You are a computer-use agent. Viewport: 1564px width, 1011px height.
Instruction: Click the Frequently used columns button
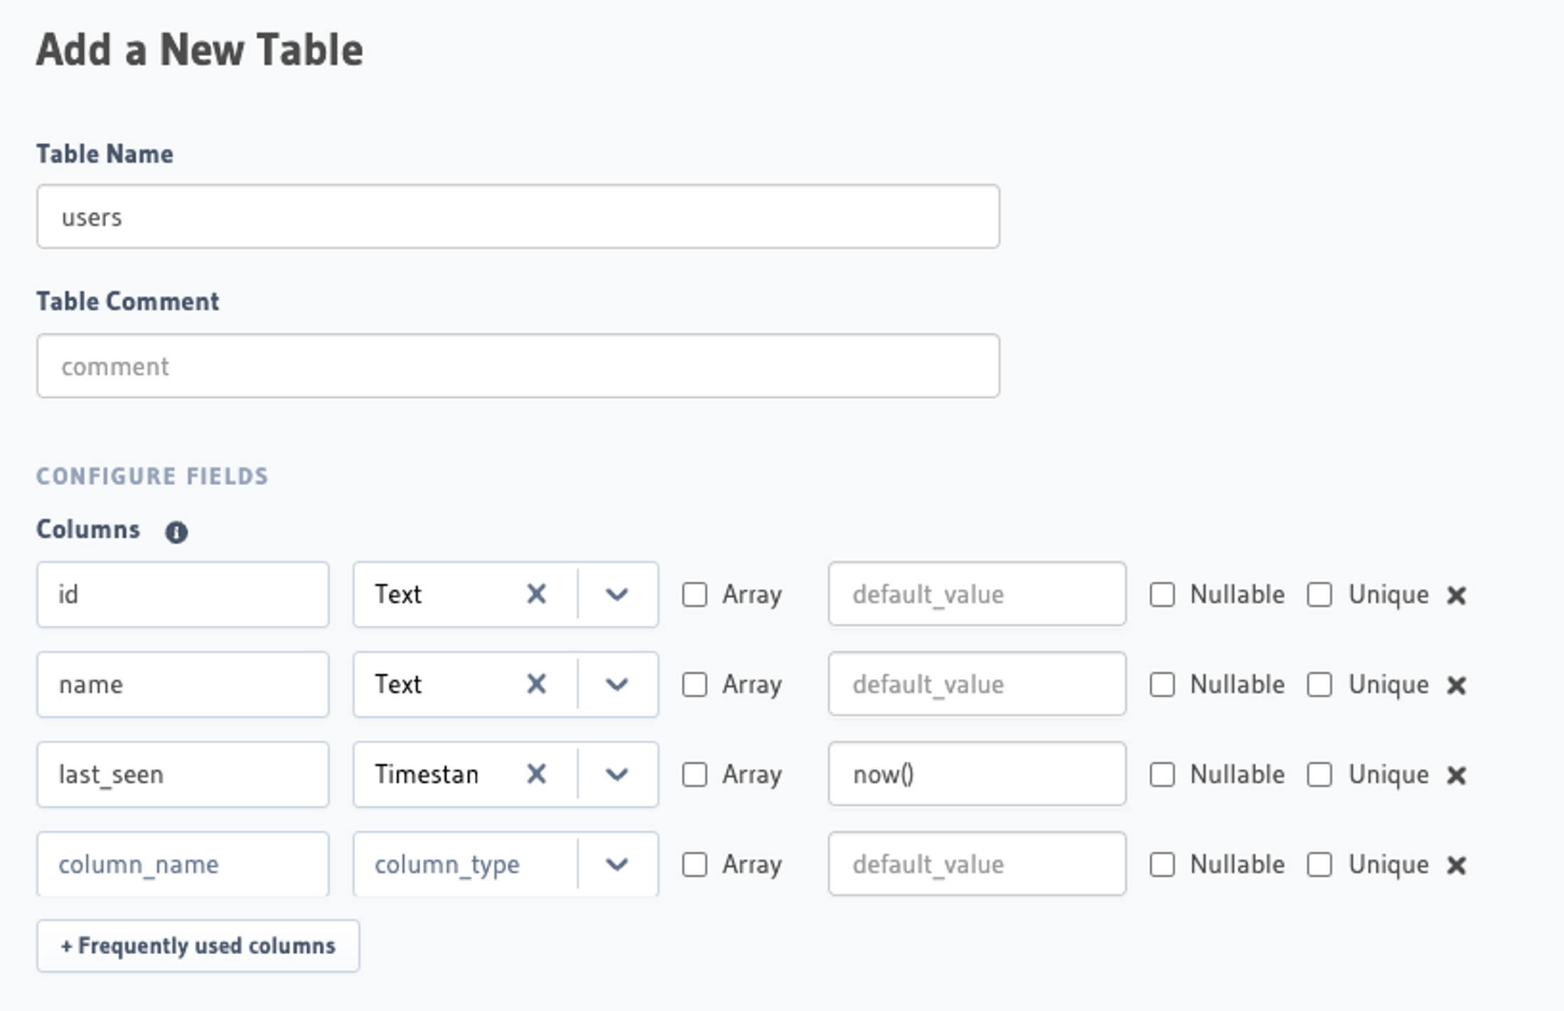click(198, 946)
